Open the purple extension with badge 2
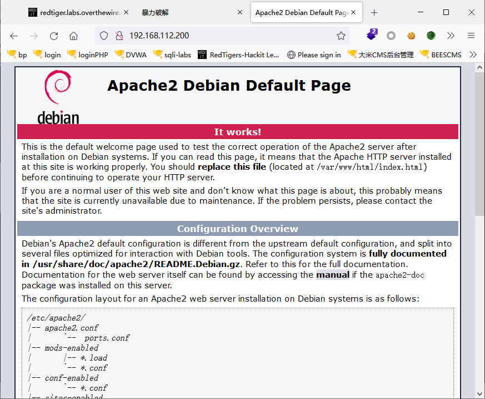Viewport: 485px width, 399px height. pyautogui.click(x=372, y=35)
